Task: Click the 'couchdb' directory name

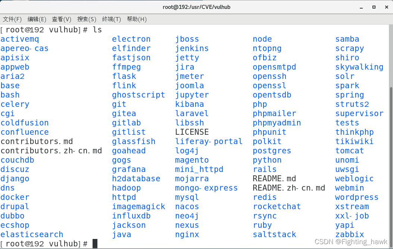Action: pos(17,160)
